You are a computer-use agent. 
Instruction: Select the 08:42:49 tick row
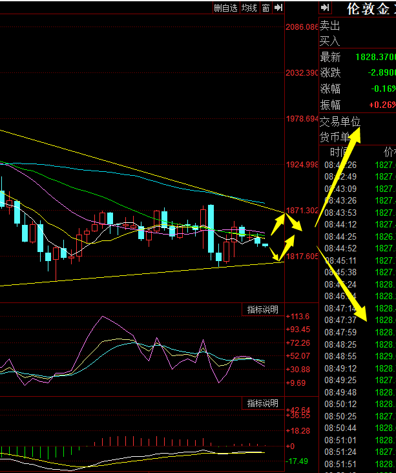(x=357, y=176)
